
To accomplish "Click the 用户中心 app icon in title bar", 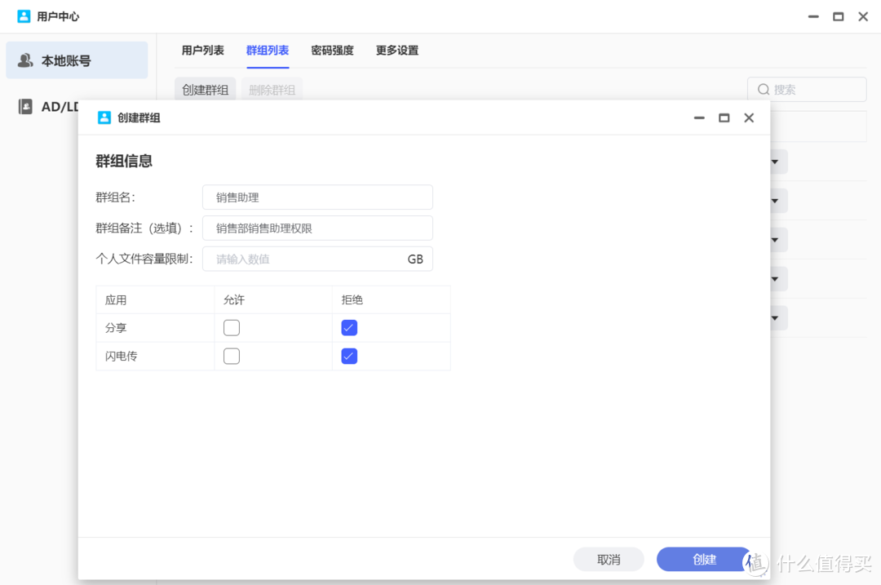I will (x=24, y=16).
